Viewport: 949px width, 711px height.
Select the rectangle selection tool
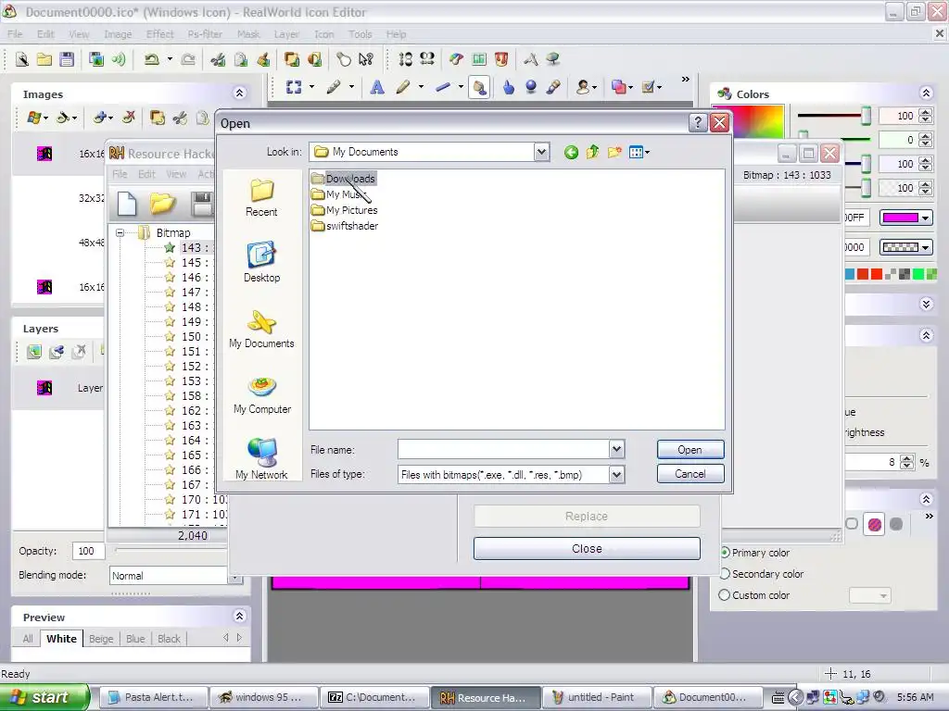tap(294, 88)
